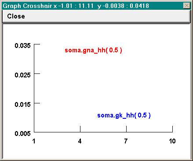Viewport: 193px width, 161px height.
Task: Click the x-axis label 10
Action: click(x=172, y=141)
